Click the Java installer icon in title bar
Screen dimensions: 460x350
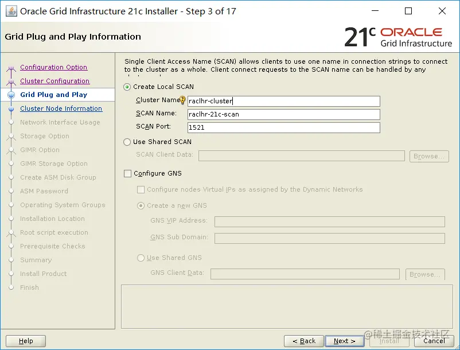point(11,11)
